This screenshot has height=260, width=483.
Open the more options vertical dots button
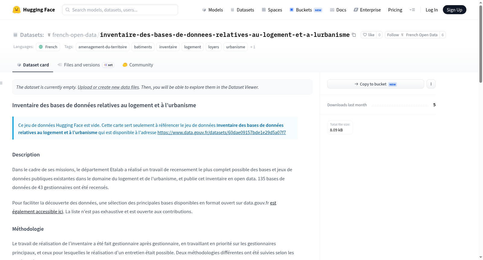pyautogui.click(x=431, y=84)
